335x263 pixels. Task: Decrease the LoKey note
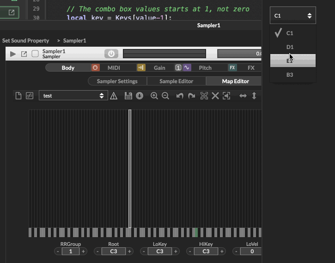pos(144,251)
